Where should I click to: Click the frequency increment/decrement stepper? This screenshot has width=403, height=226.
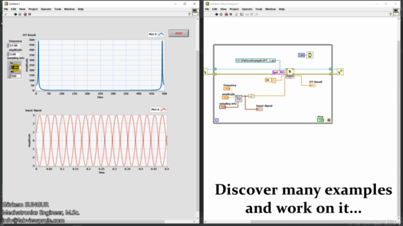pos(8,45)
